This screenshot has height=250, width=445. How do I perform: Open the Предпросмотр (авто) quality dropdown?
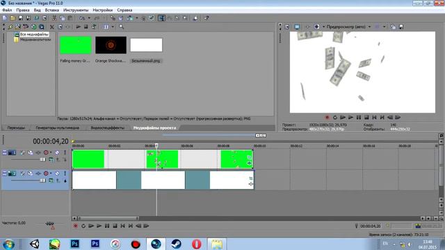[369, 27]
